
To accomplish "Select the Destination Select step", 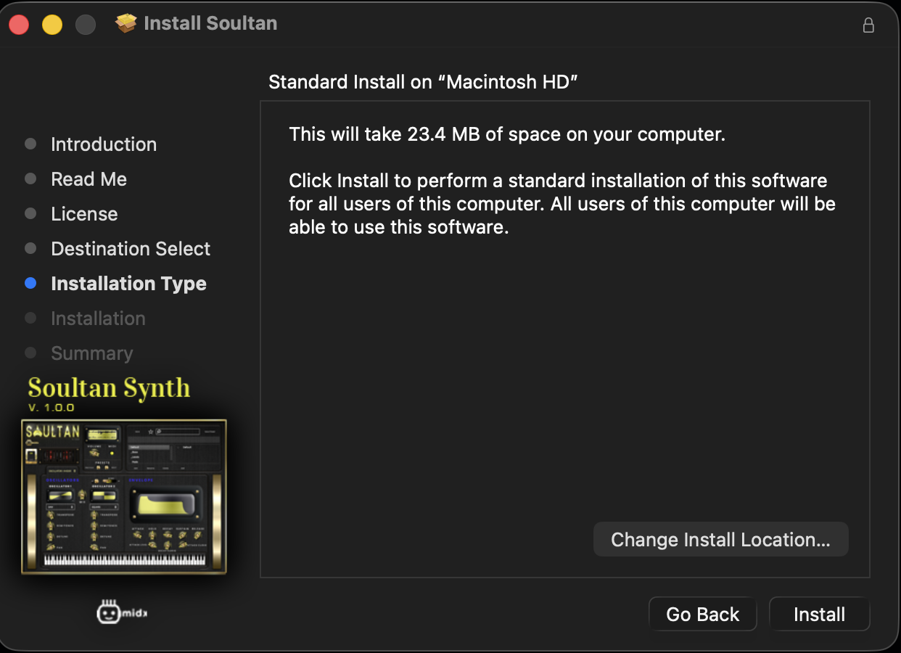I will click(x=131, y=249).
